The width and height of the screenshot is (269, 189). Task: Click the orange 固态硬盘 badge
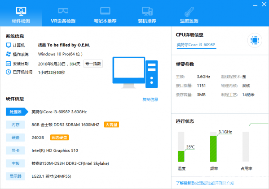(59, 137)
